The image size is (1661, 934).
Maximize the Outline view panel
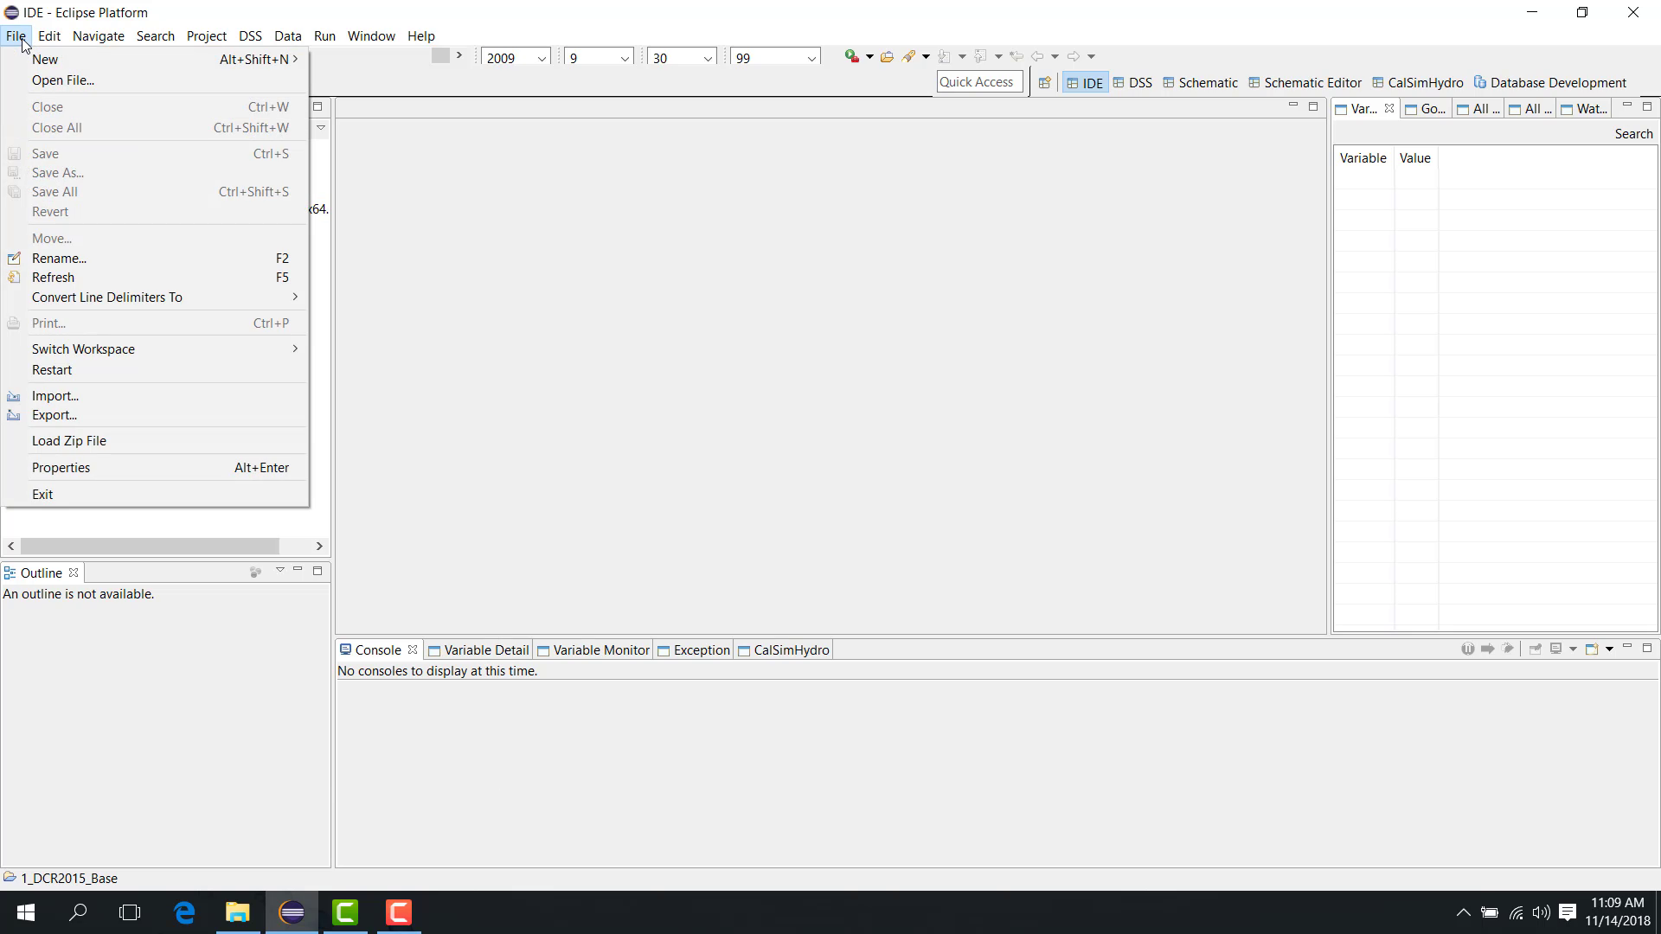tap(317, 571)
